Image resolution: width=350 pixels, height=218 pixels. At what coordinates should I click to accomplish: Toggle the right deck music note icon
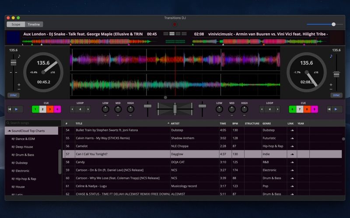point(331,56)
